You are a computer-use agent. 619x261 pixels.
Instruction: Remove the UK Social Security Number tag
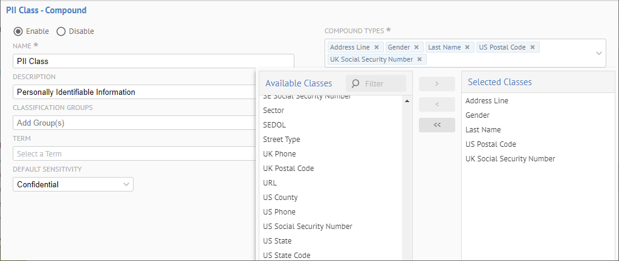[420, 59]
